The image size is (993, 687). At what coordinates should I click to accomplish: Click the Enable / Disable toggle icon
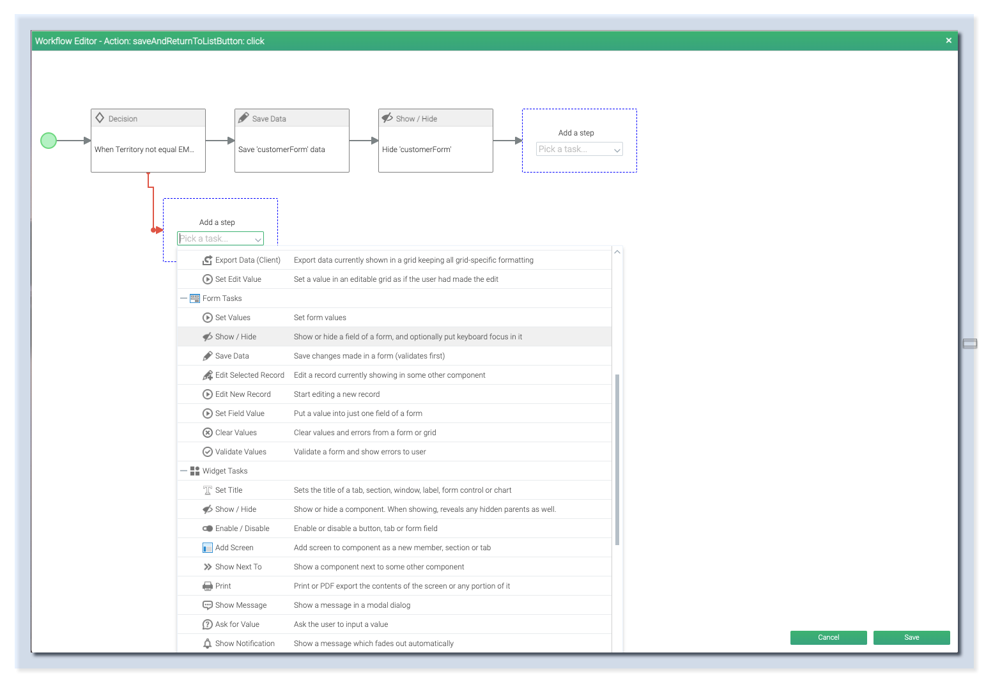click(x=207, y=528)
